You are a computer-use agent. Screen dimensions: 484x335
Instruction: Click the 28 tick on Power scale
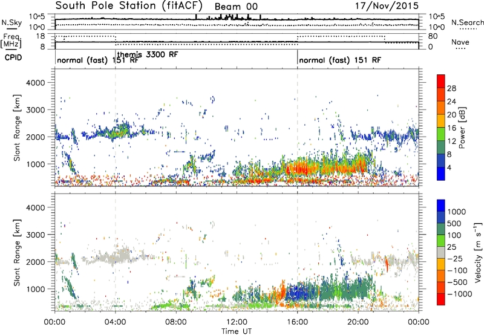coord(451,88)
